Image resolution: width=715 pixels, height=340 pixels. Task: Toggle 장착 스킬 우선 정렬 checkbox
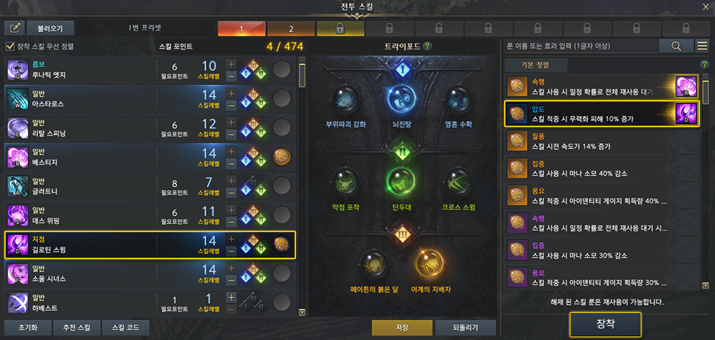click(x=10, y=46)
